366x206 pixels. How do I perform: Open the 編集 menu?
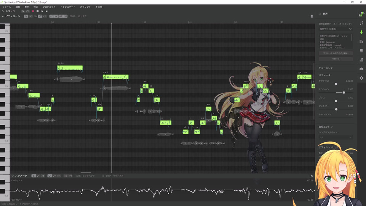[18, 7]
